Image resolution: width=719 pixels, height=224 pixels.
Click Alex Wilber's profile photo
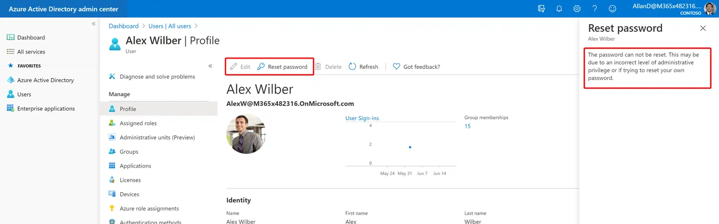(246, 134)
